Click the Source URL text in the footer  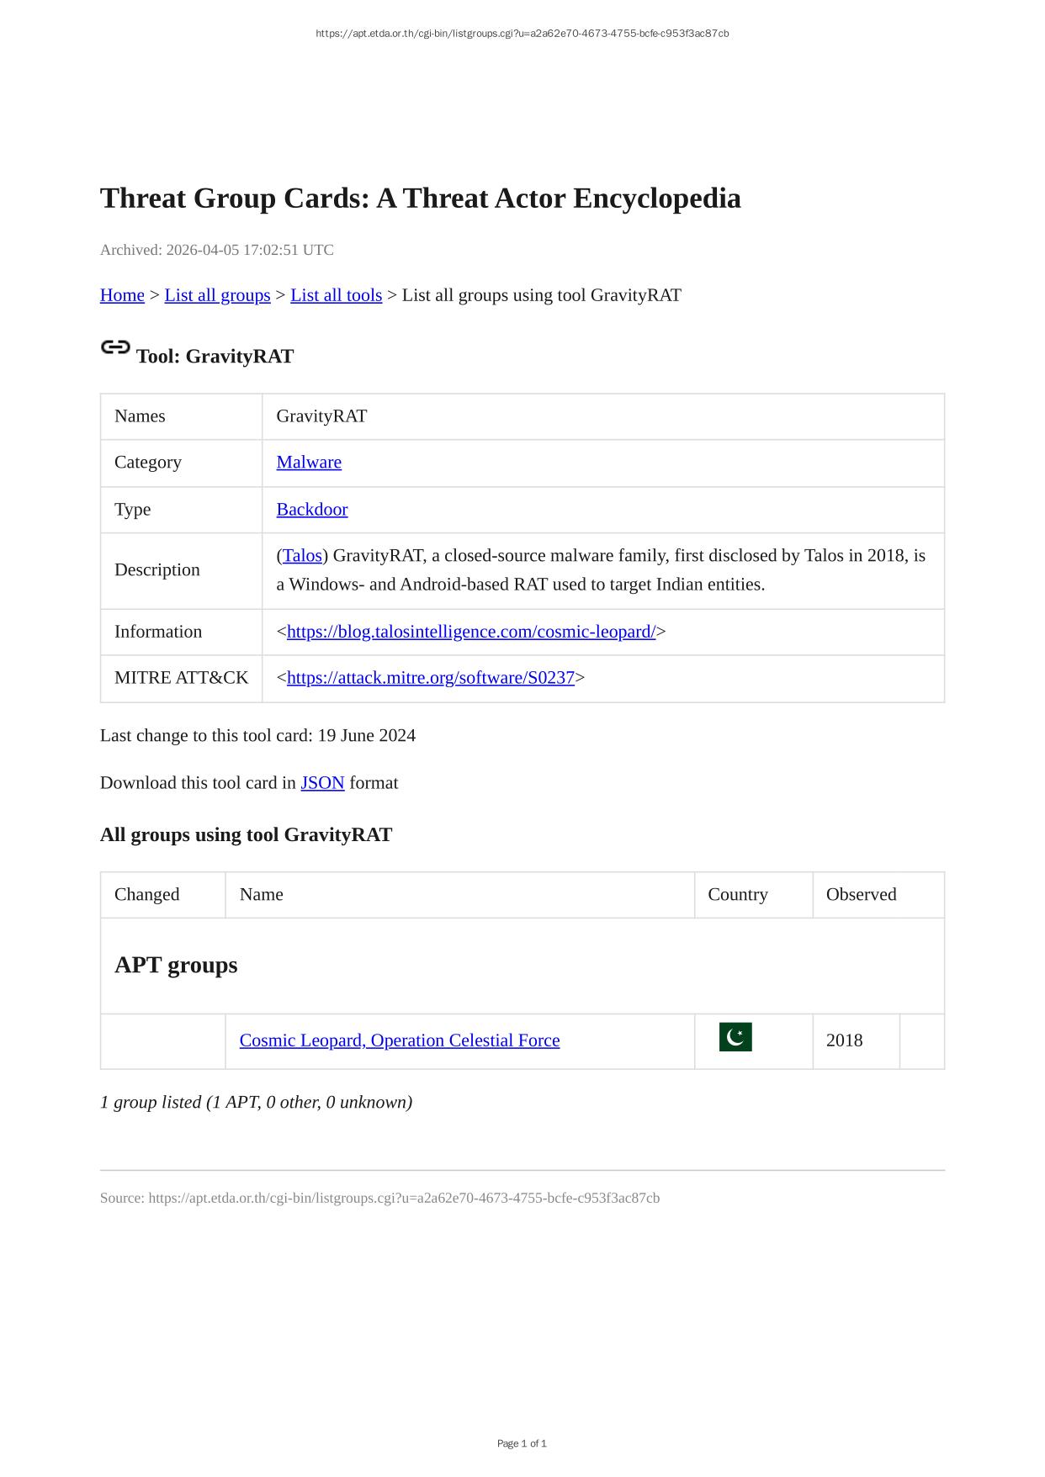click(x=404, y=1198)
